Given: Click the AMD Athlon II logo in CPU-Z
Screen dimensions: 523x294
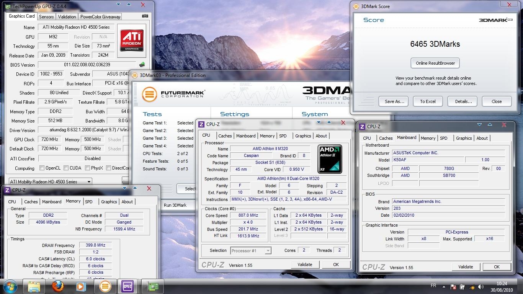Looking at the screenshot, I should (x=330, y=159).
